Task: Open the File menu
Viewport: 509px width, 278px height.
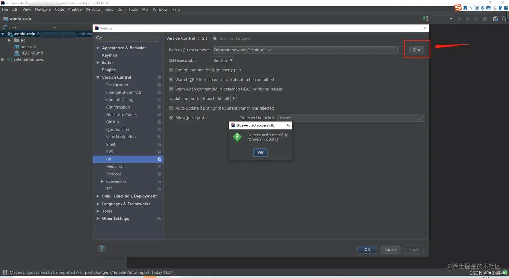Action: point(5,9)
